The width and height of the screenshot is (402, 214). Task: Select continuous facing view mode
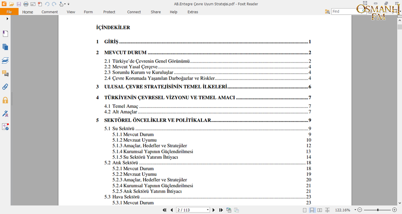327,210
